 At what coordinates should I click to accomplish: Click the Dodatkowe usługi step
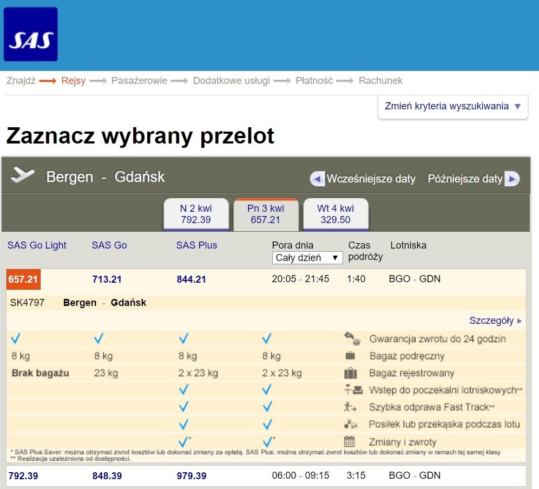tap(231, 81)
